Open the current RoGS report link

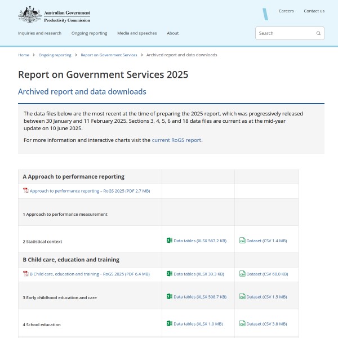(x=176, y=140)
